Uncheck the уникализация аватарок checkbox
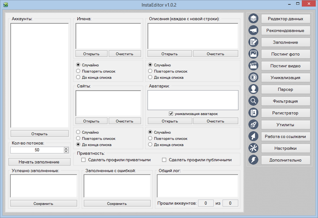The image size is (318, 218). coord(171,113)
